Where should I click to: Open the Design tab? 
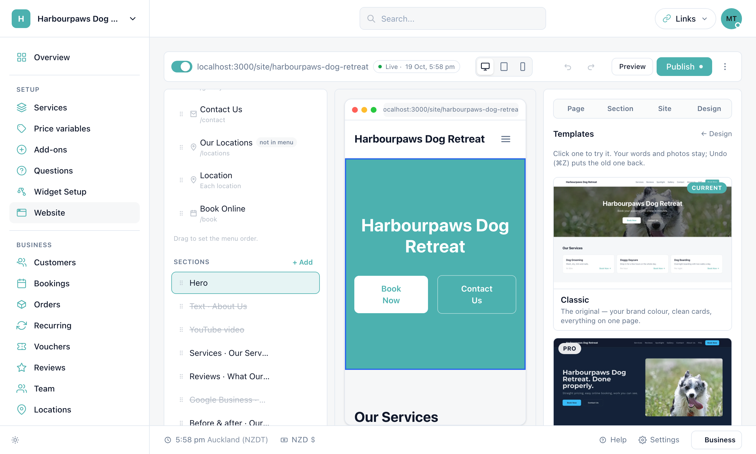(x=709, y=109)
